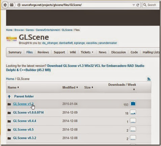
Task: Open the GLScene v0.5 folder link
Action: [x=23, y=129]
